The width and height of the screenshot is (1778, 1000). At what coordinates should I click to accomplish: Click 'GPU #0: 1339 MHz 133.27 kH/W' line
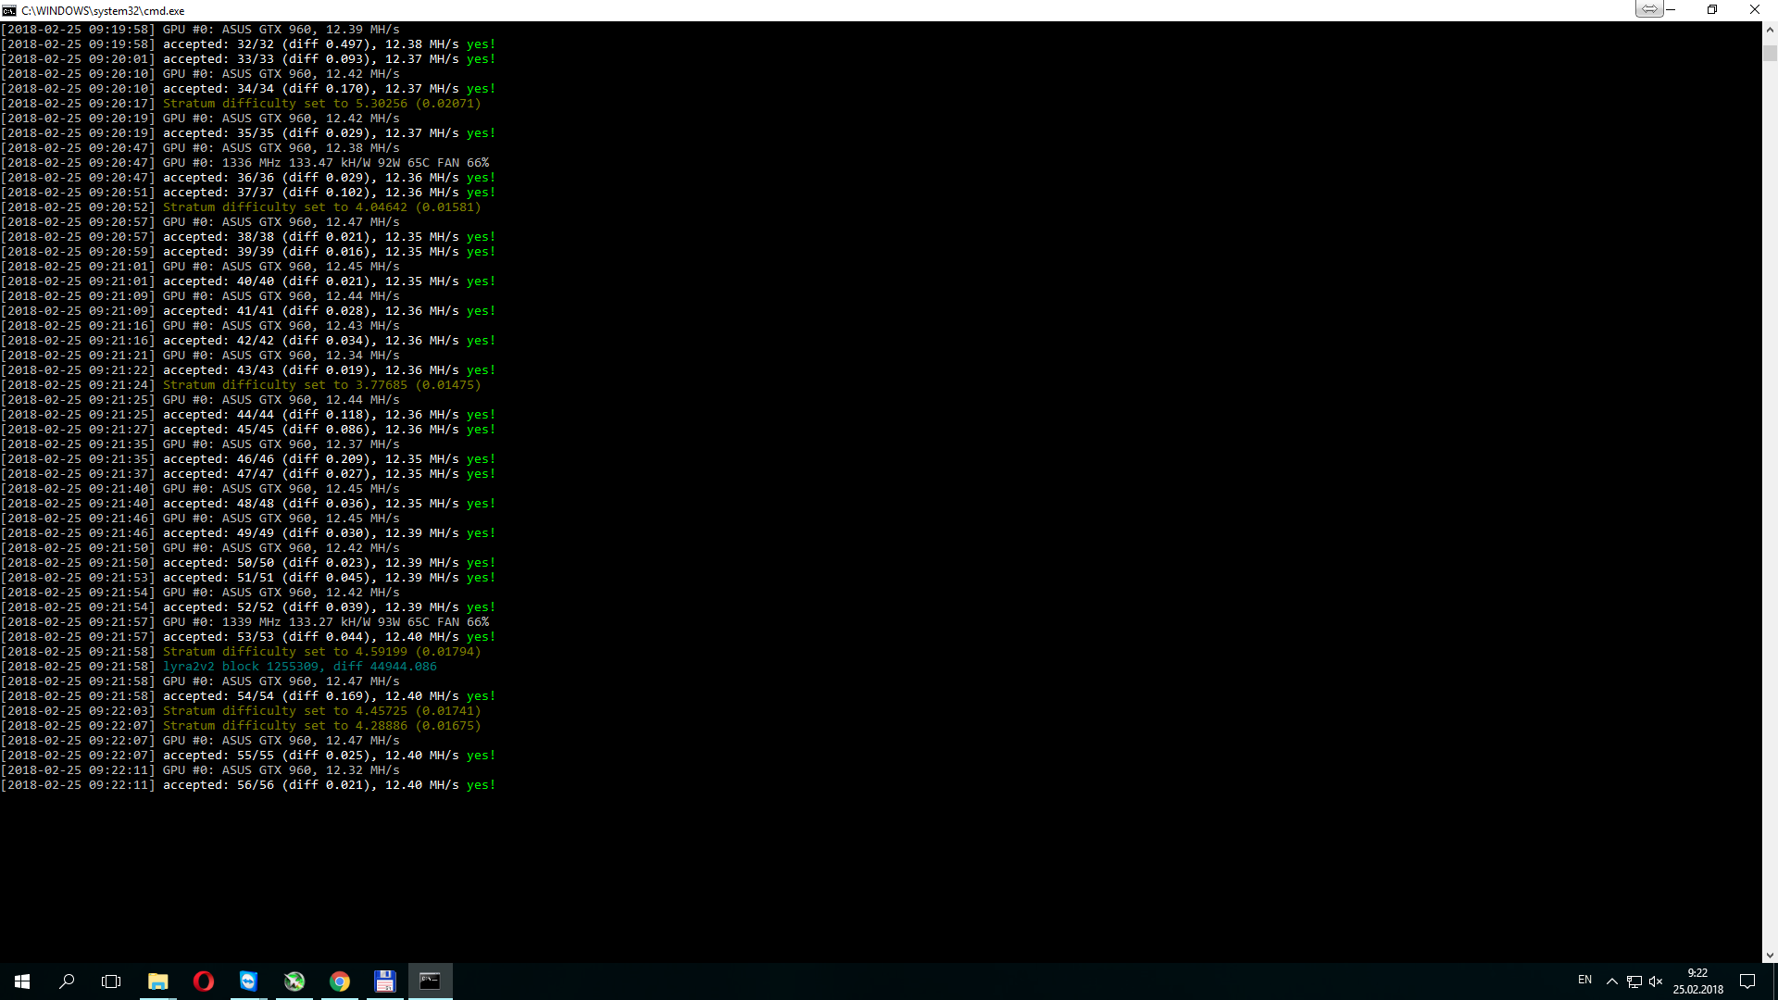[x=244, y=622]
